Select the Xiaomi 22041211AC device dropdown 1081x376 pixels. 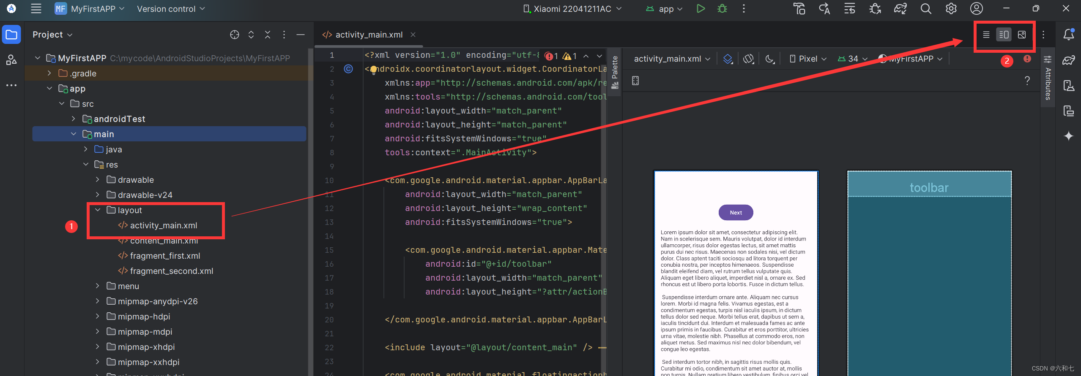(x=572, y=8)
